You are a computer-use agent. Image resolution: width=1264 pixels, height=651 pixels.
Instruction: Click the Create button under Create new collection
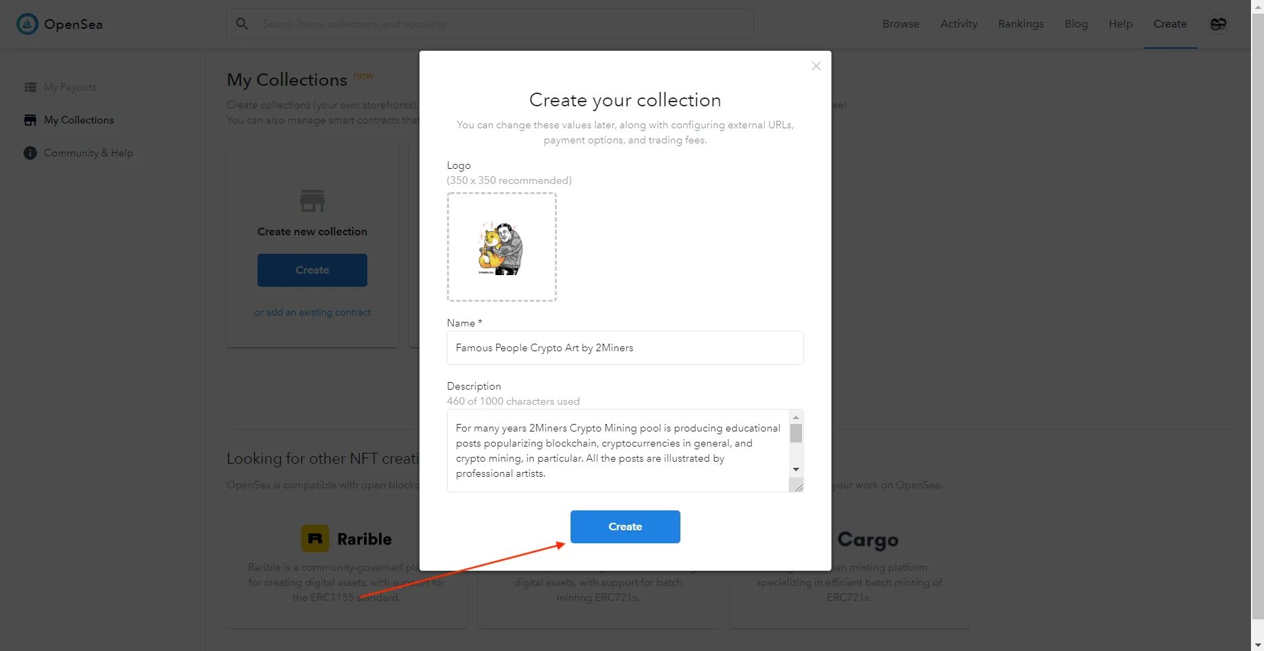point(312,270)
